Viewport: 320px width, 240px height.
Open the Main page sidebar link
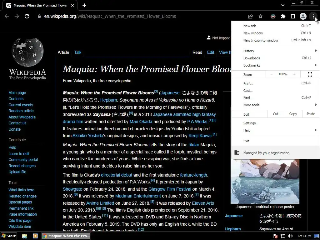(17, 92)
